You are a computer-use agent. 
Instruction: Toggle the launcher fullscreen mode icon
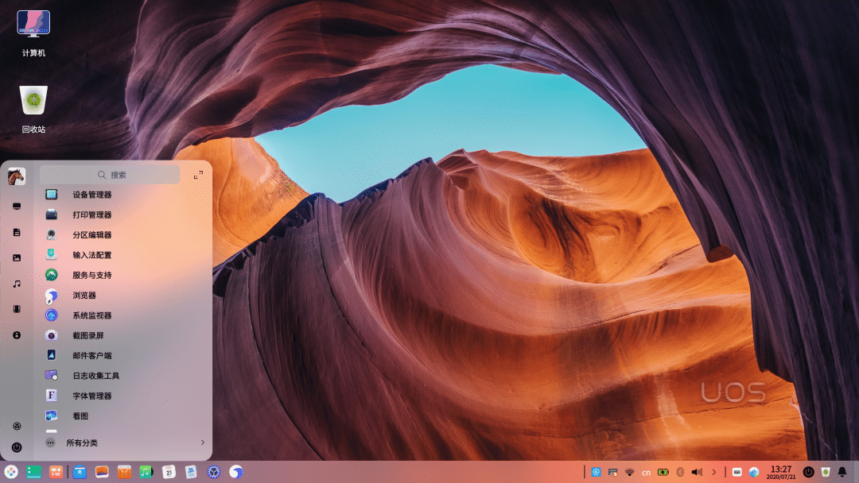[x=198, y=174]
